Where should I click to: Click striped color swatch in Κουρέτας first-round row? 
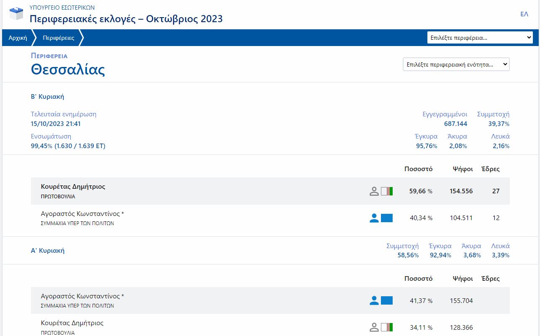tap(387, 327)
